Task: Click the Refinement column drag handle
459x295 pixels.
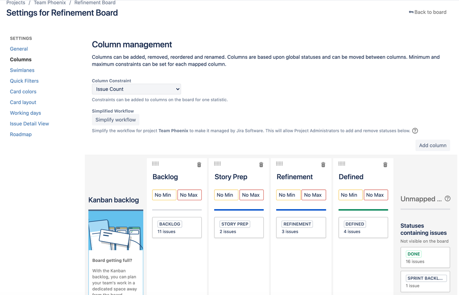Action: (279, 164)
